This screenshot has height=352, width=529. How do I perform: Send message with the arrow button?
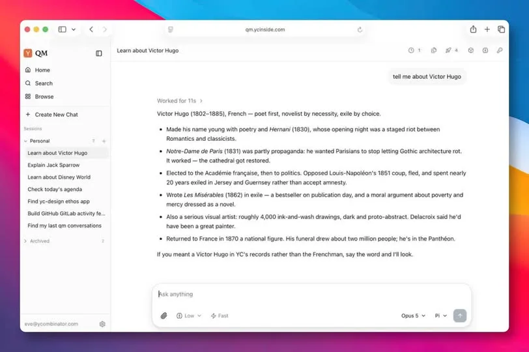click(x=460, y=315)
